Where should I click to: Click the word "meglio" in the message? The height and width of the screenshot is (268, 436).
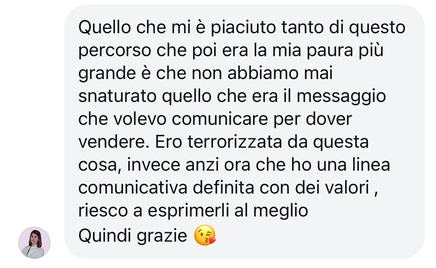(x=281, y=211)
